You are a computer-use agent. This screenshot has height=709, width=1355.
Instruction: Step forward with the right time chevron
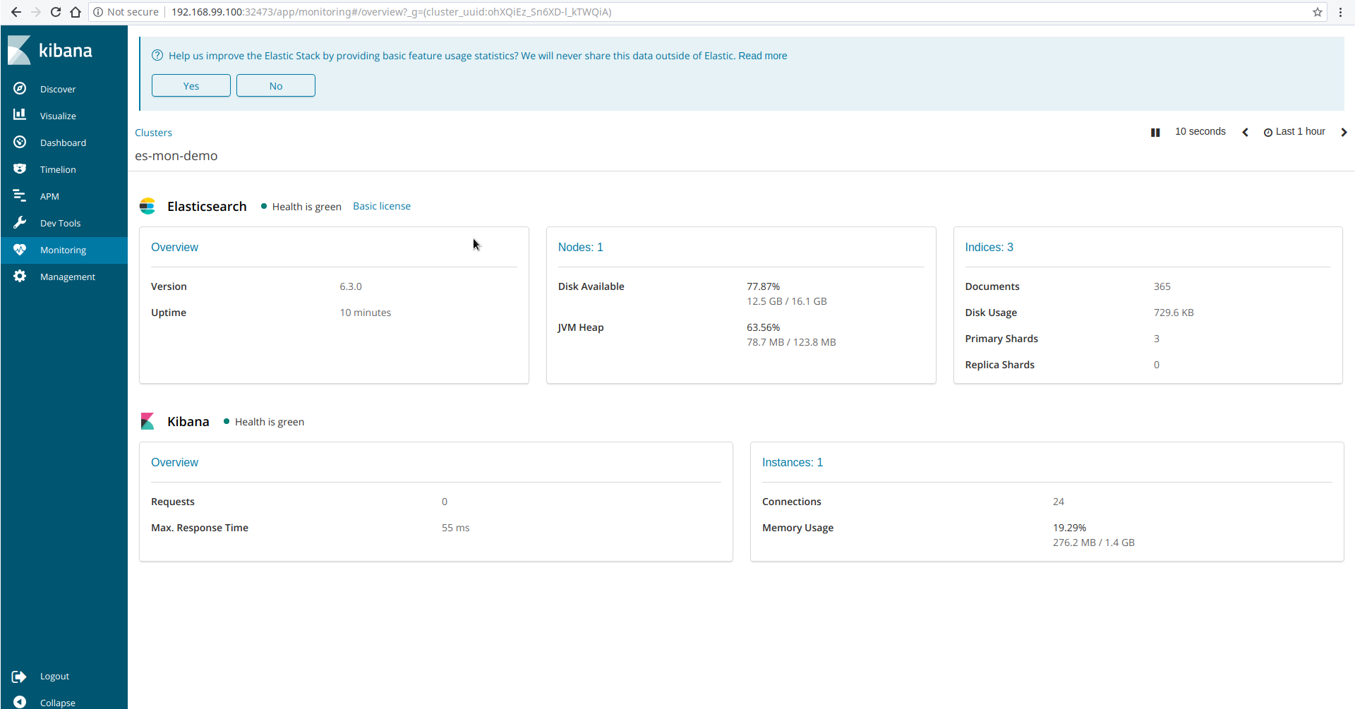(1344, 132)
